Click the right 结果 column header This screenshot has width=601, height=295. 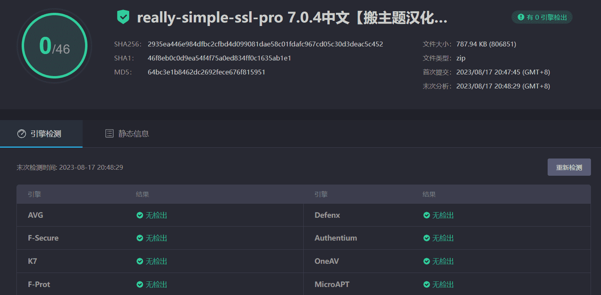[429, 195]
